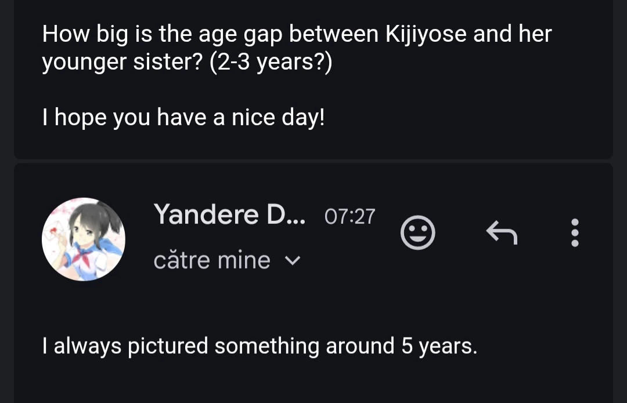The image size is (627, 403).
Task: Tap the reply text about 5 years
Action: click(260, 346)
